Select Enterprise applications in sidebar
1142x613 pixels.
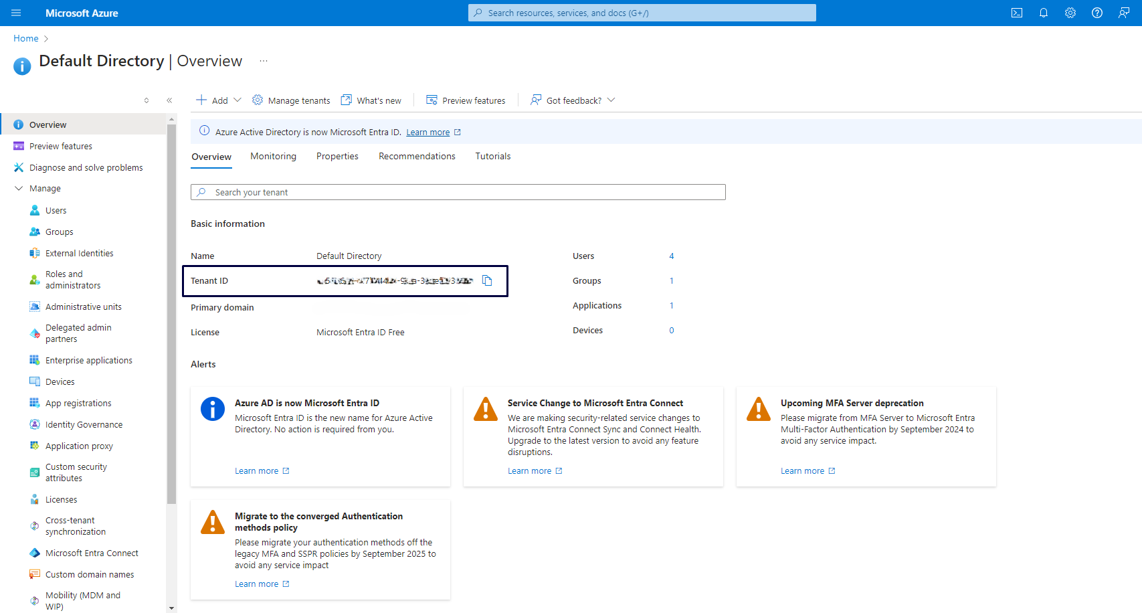pos(88,361)
